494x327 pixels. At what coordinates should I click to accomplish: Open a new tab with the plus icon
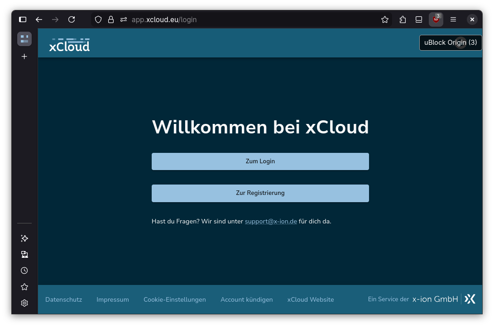[24, 57]
